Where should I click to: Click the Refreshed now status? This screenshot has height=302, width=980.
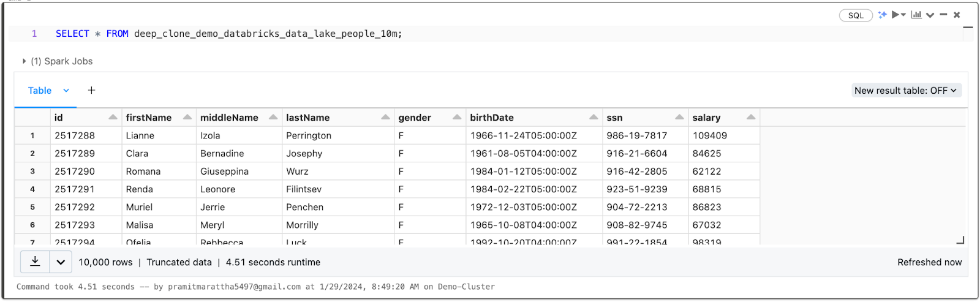(x=930, y=262)
